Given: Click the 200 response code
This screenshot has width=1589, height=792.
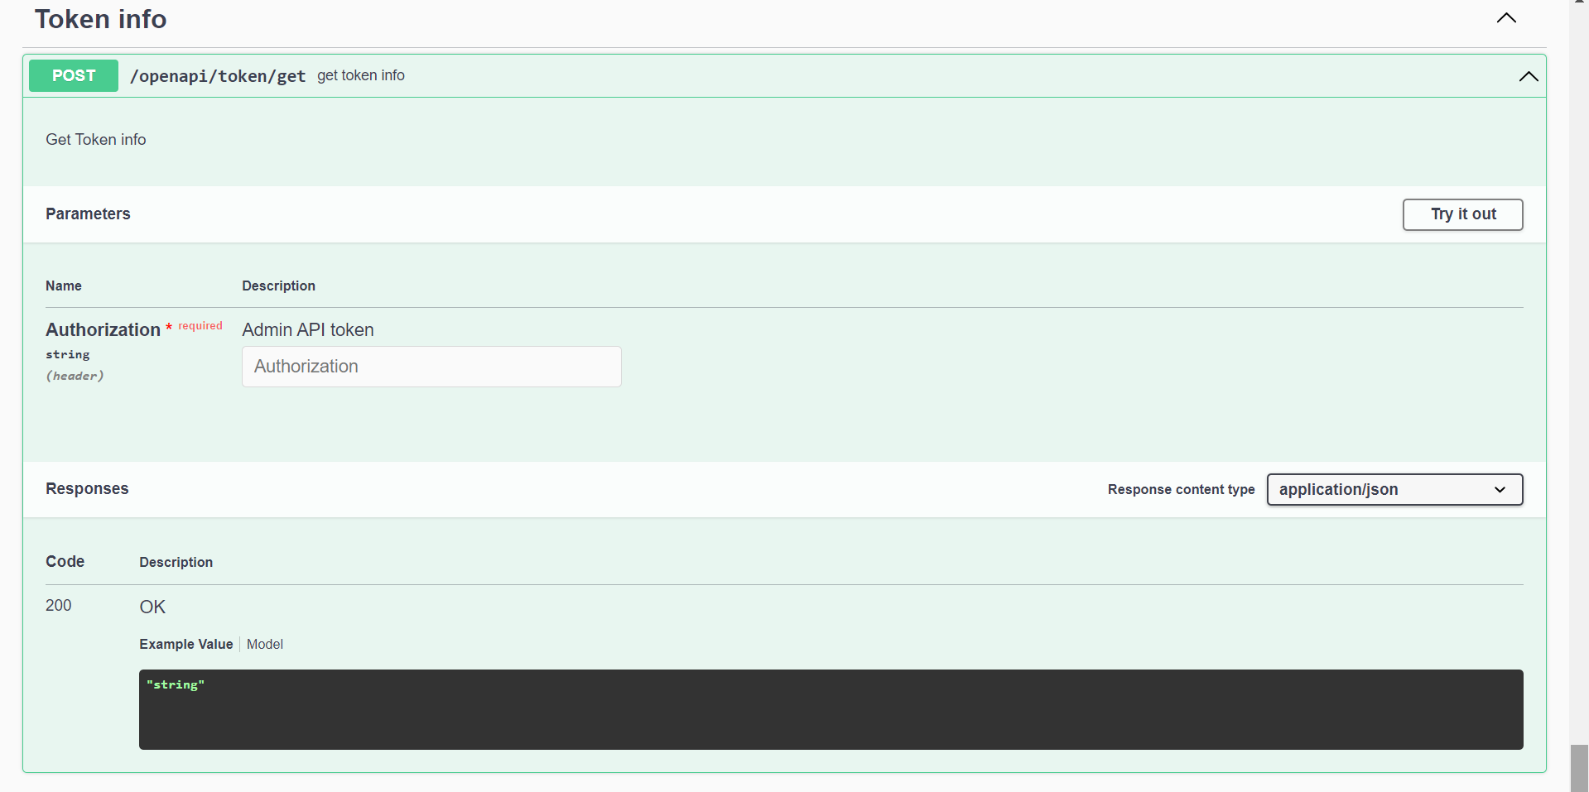Looking at the screenshot, I should tap(59, 605).
